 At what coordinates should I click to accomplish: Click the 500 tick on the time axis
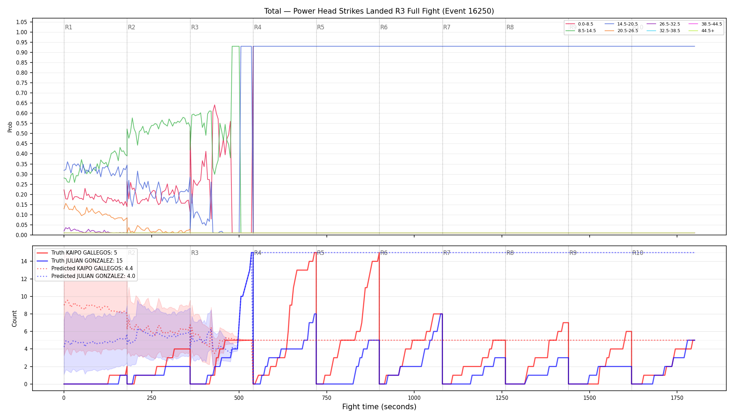coord(239,398)
